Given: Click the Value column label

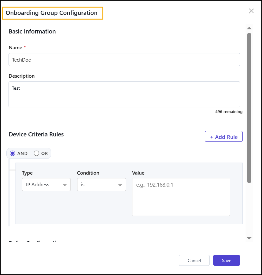Looking at the screenshot, I should pyautogui.click(x=138, y=173).
